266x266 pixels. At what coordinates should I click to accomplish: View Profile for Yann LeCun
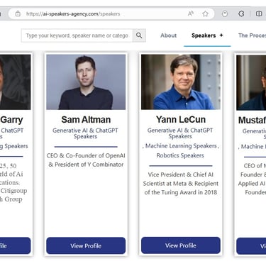181,245
